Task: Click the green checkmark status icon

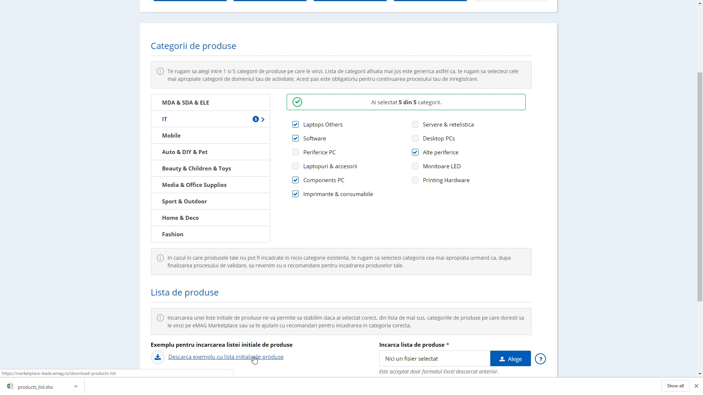Action: click(x=297, y=102)
